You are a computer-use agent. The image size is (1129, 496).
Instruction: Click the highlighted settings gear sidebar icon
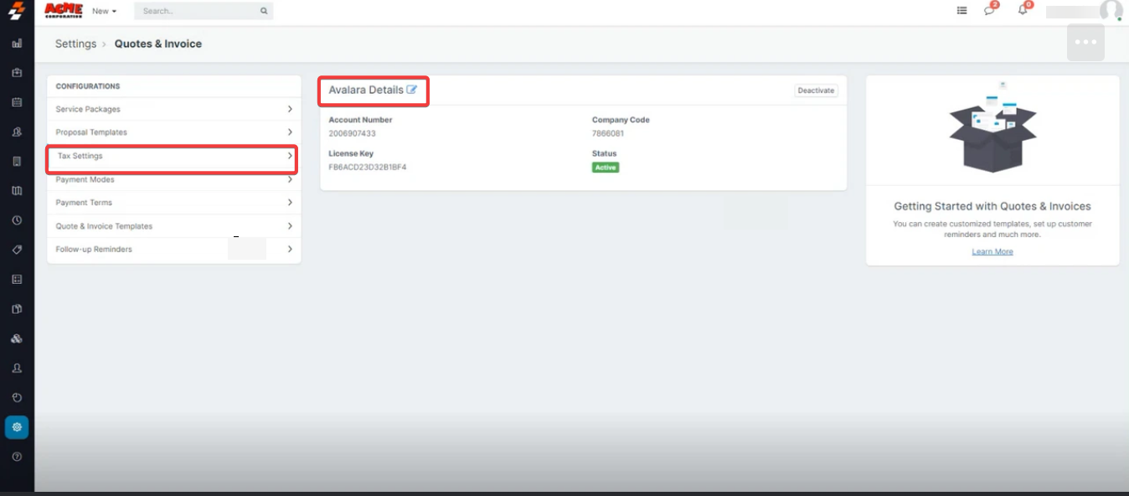(x=17, y=427)
